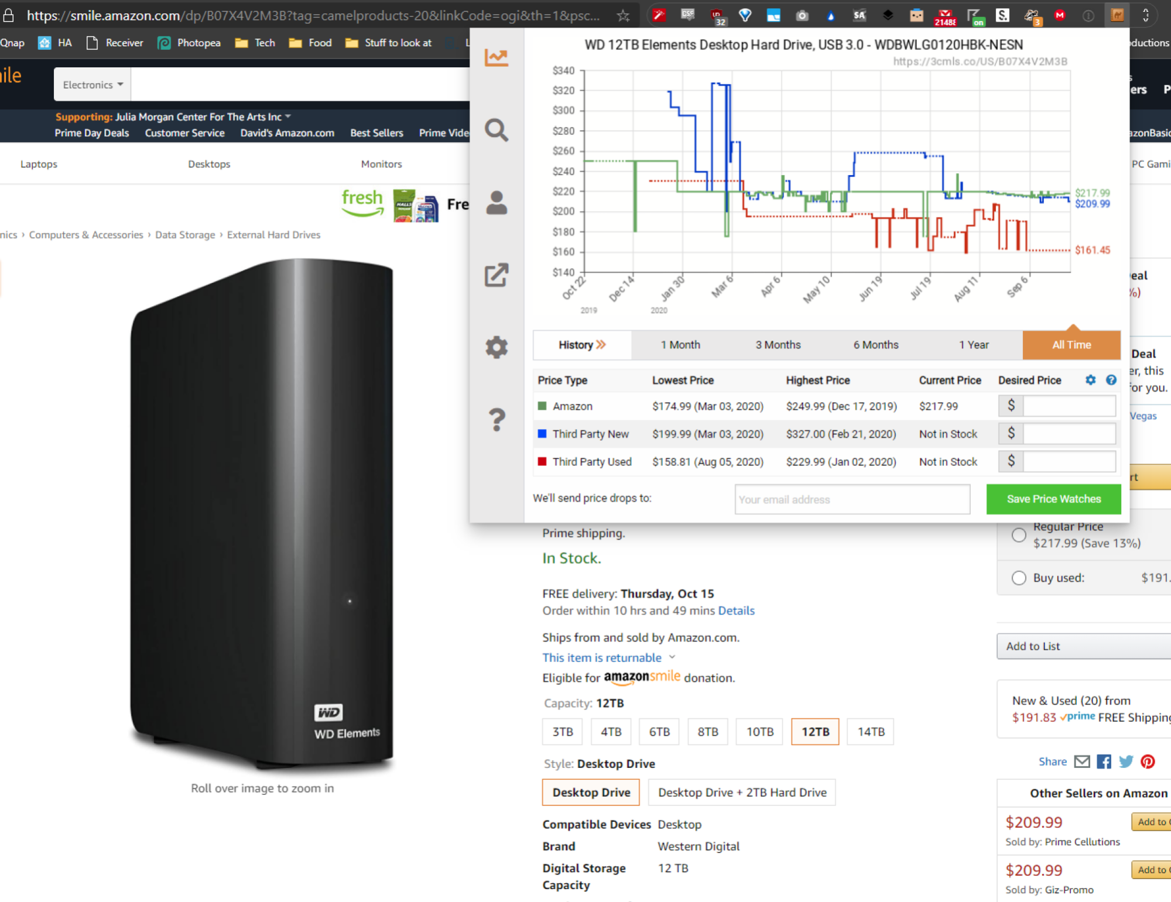Choose the 10TB capacity option

pyautogui.click(x=759, y=732)
